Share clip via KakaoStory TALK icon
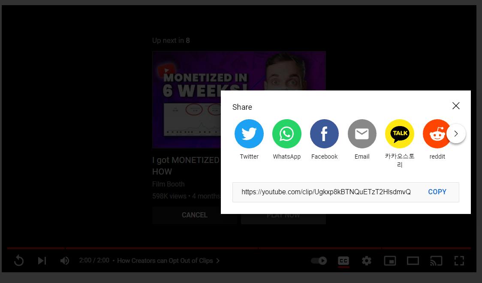 point(400,134)
